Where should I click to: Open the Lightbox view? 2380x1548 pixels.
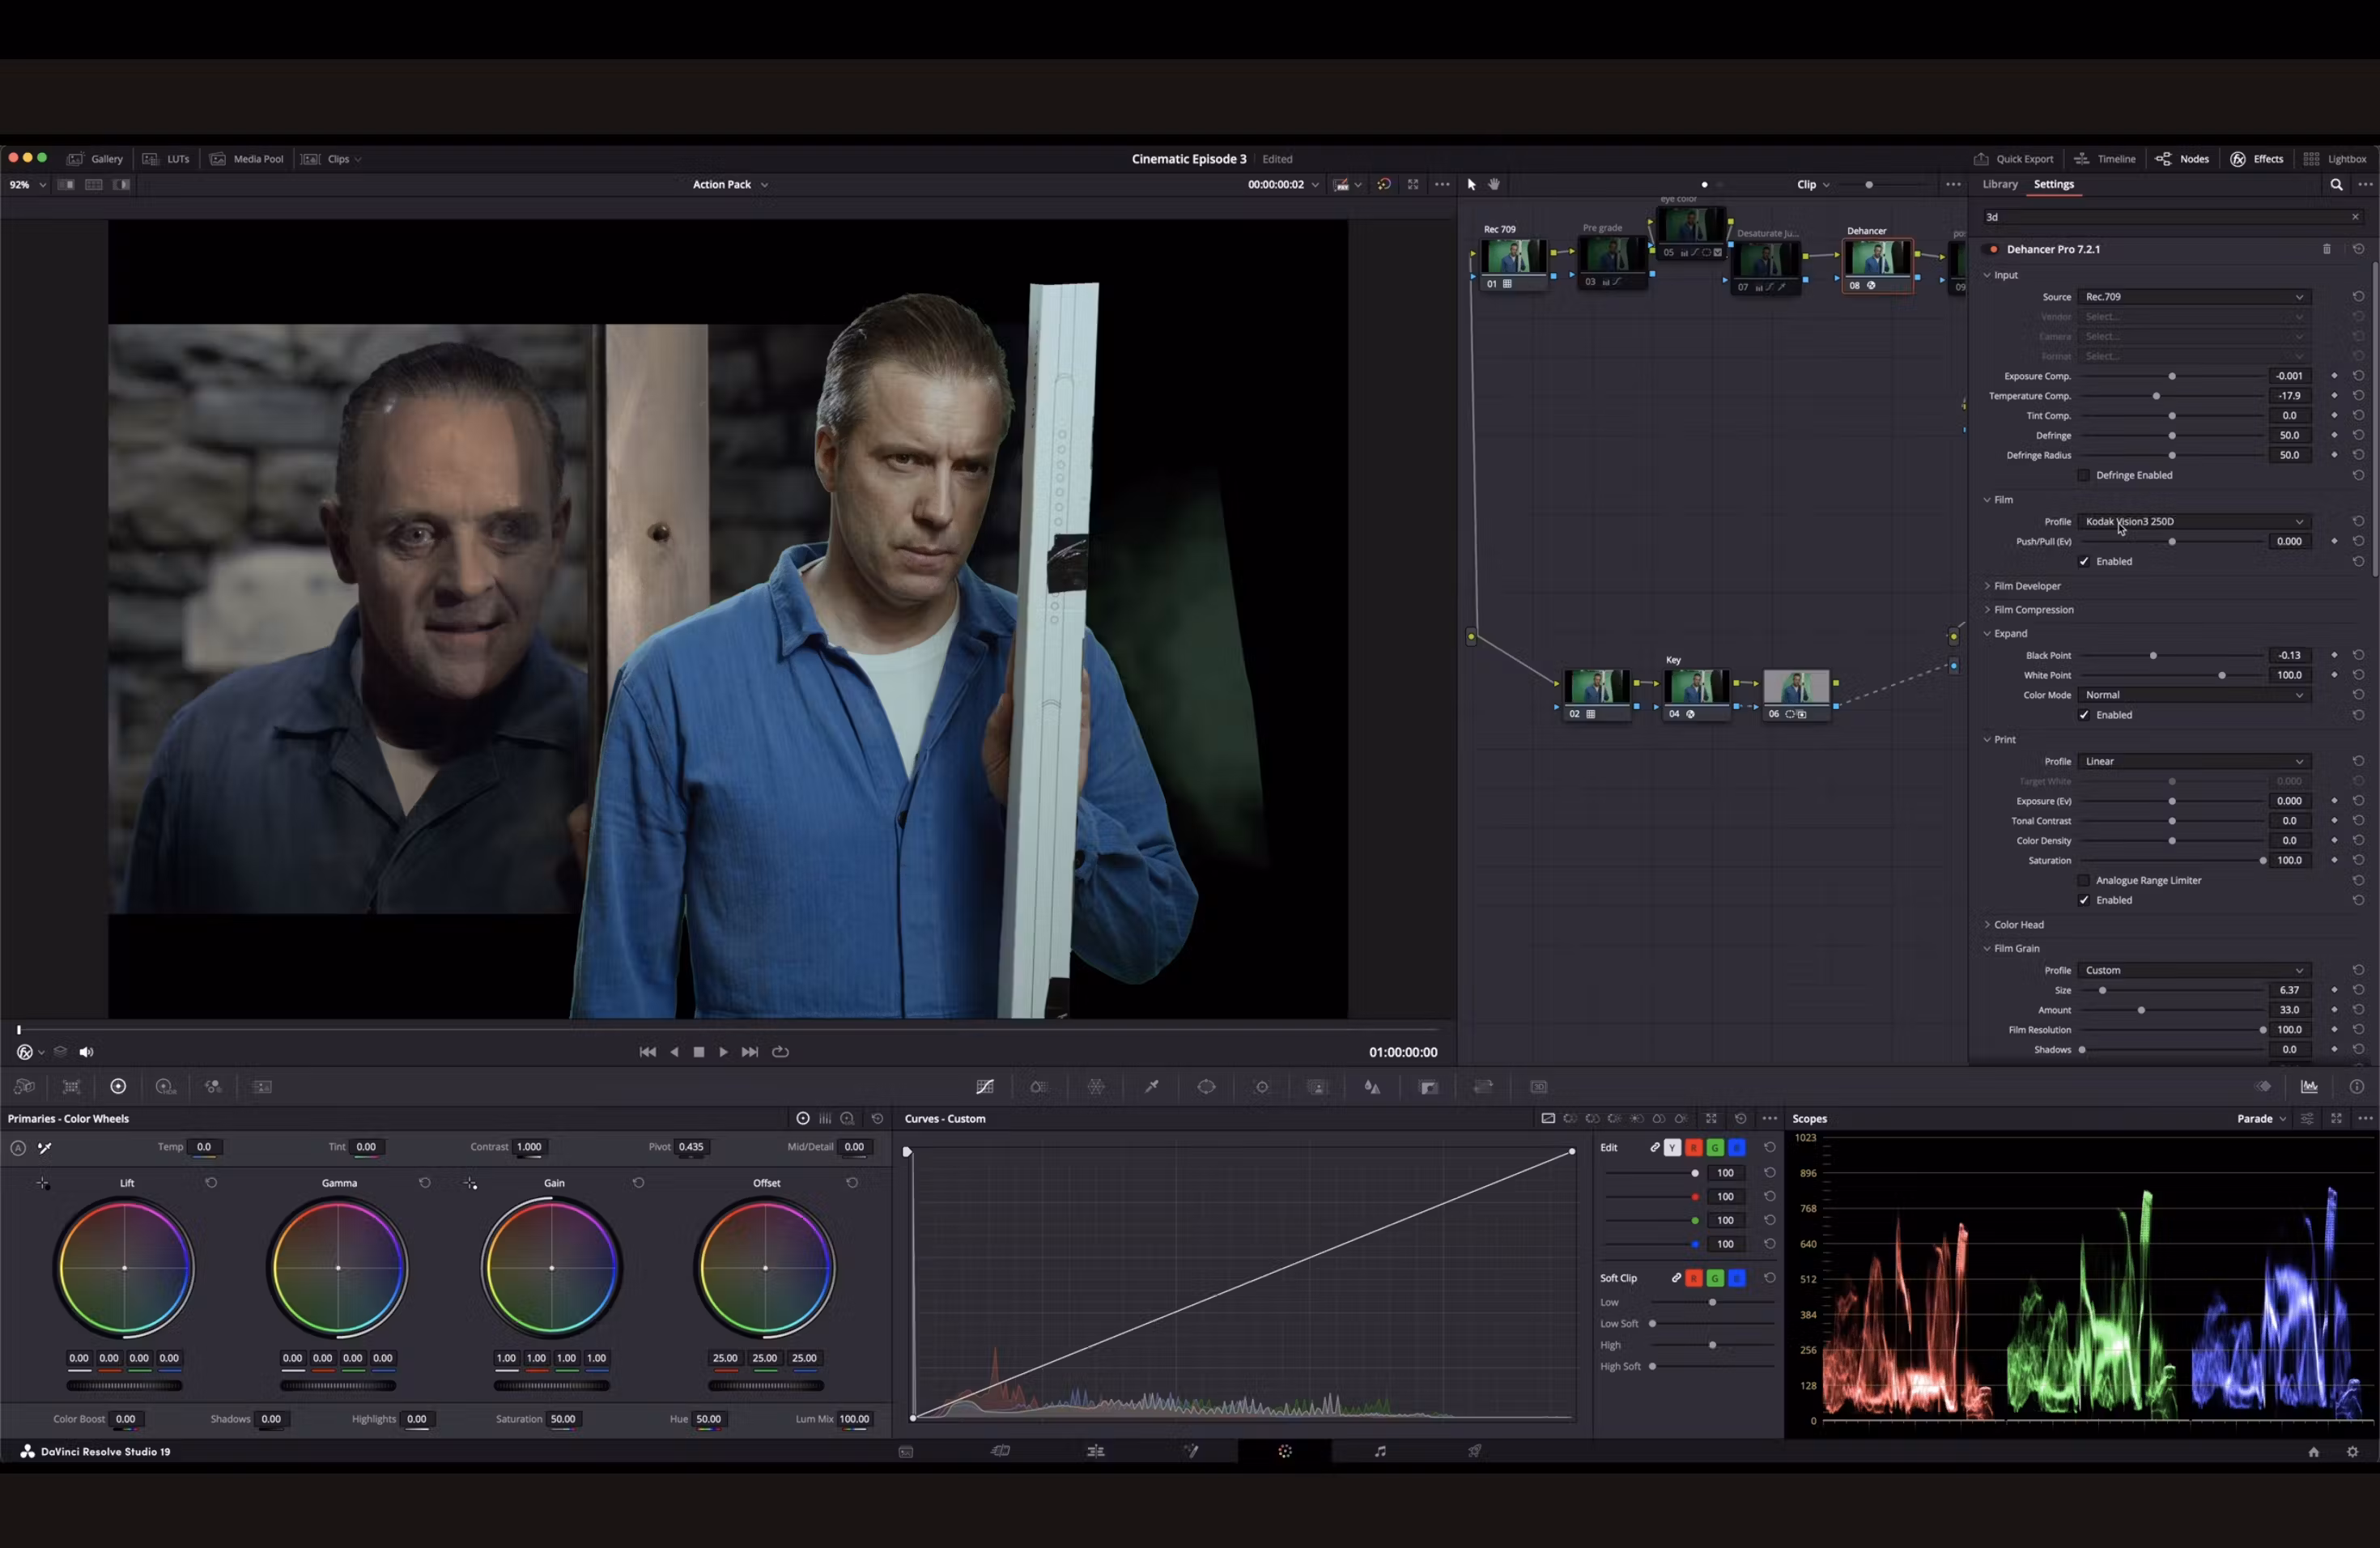(2335, 159)
